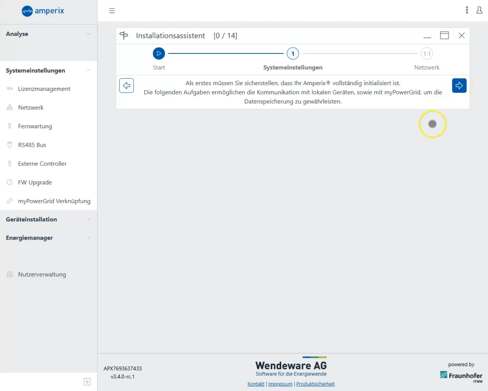Viewport: 488px width, 391px height.
Task: Click the Lizenzmanagement key icon
Action: click(x=10, y=89)
